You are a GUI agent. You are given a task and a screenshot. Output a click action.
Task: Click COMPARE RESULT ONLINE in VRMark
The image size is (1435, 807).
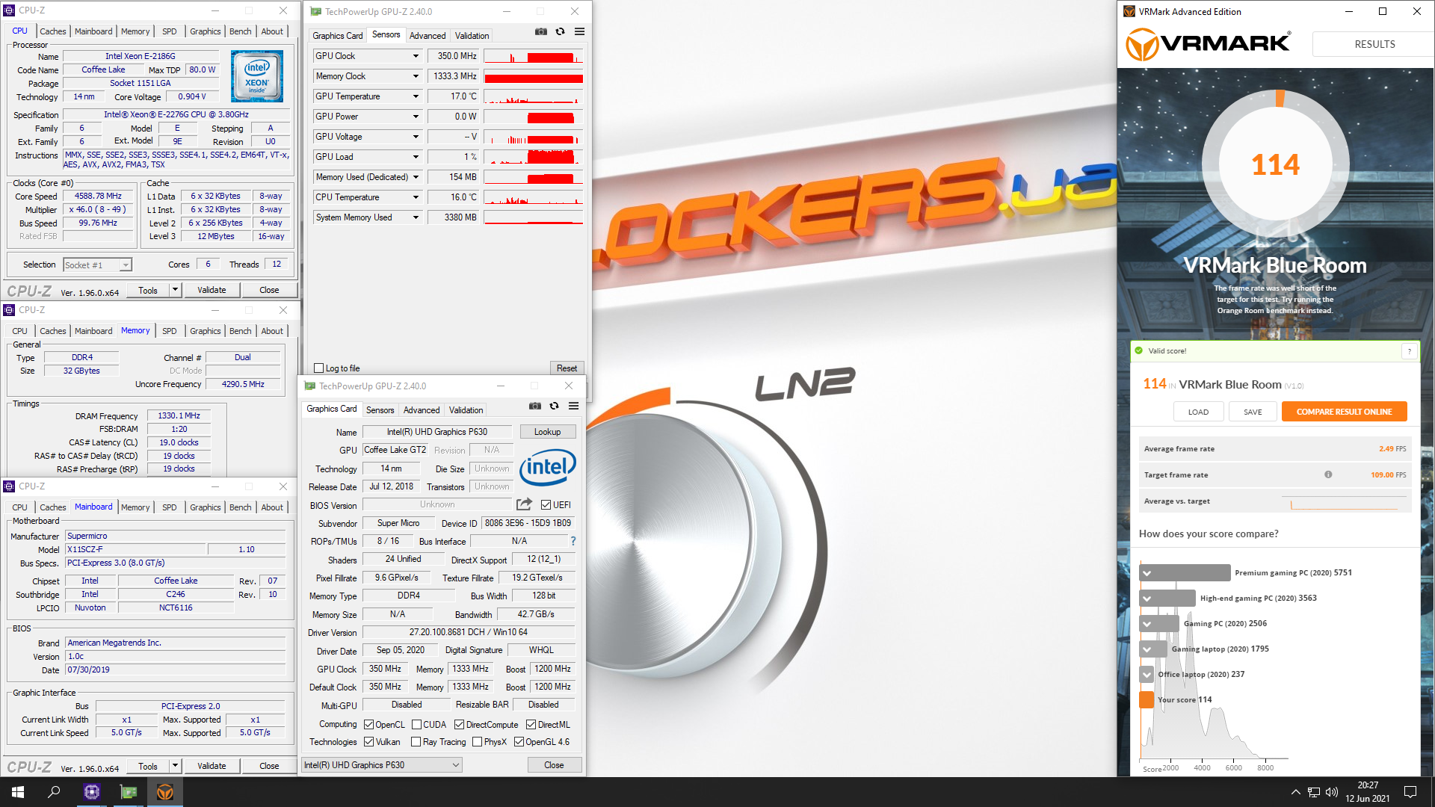[1344, 412]
